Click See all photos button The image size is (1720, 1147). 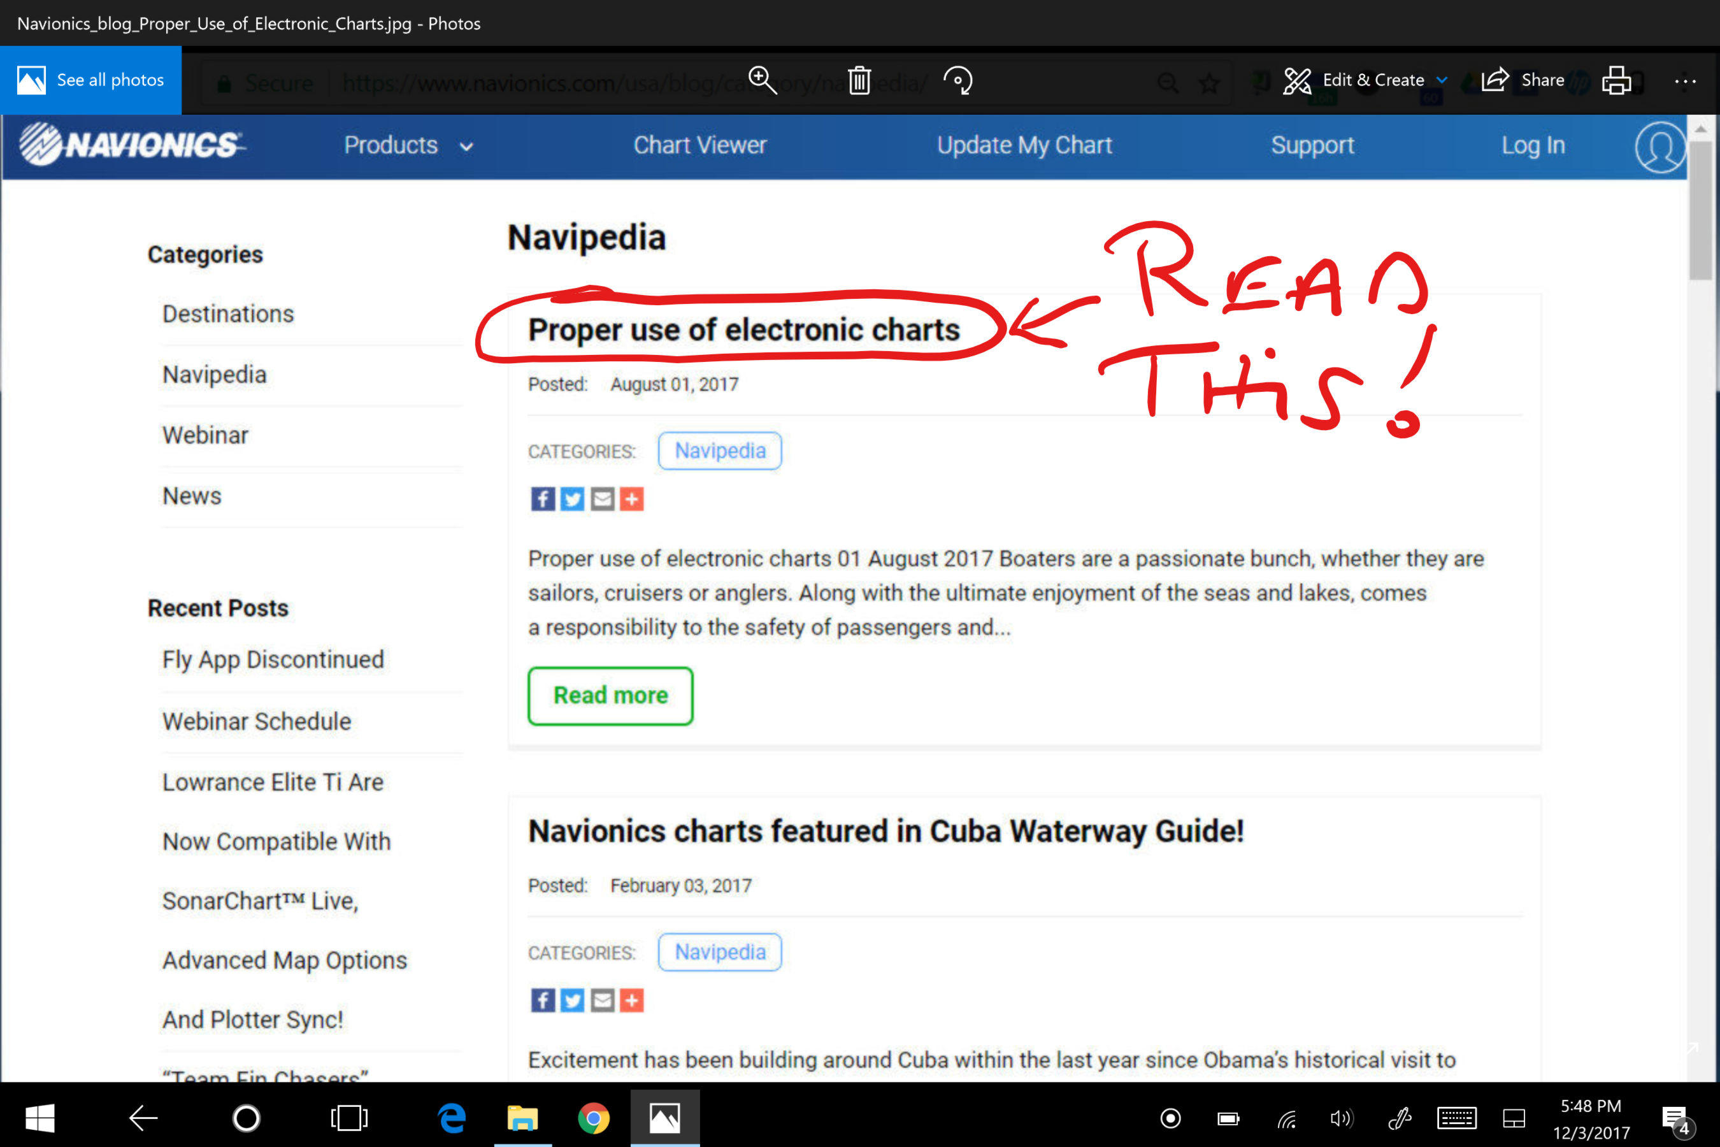pyautogui.click(x=90, y=80)
